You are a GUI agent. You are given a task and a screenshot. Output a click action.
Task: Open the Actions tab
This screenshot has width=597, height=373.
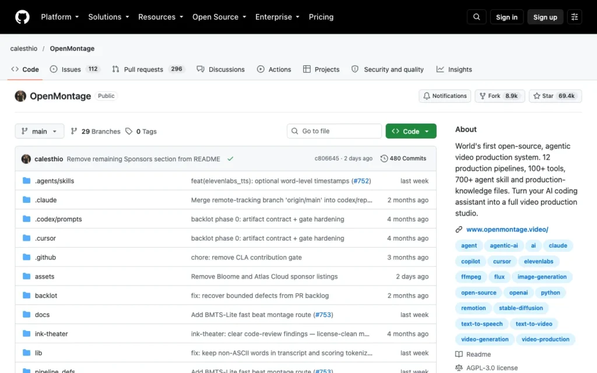(274, 69)
